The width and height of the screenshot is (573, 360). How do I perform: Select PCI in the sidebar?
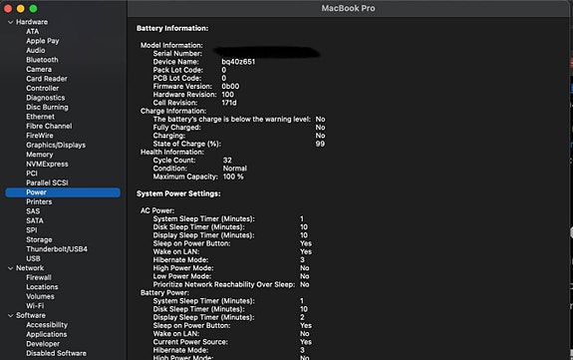32,174
